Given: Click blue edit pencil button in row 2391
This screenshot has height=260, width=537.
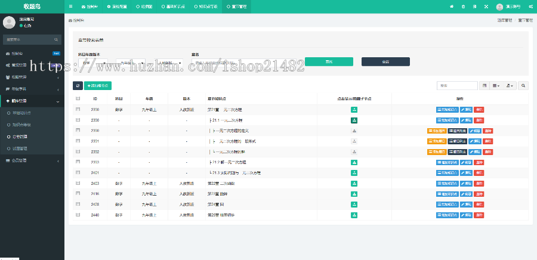Looking at the screenshot, I should (x=475, y=141).
